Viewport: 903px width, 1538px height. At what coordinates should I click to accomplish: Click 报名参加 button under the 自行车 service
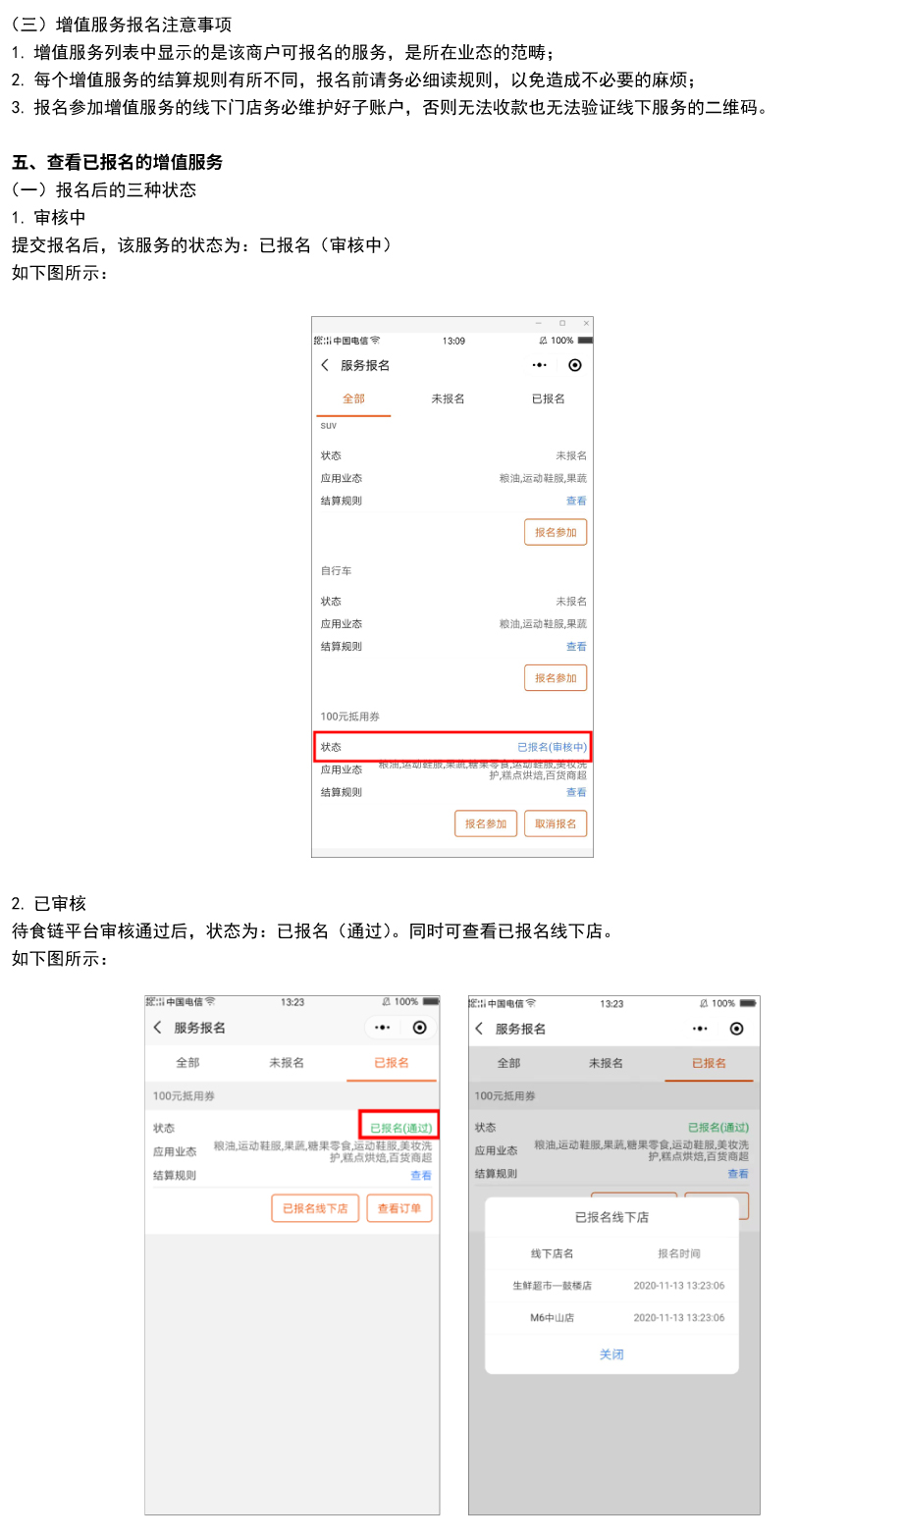pos(556,678)
